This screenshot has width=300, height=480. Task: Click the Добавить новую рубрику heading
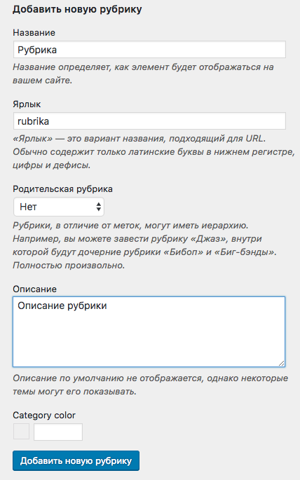[77, 9]
